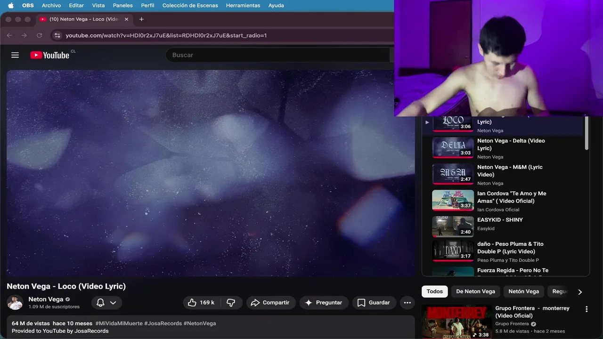
Task: Open Fuerza Regida - Pero No Te title
Action: [x=513, y=271]
